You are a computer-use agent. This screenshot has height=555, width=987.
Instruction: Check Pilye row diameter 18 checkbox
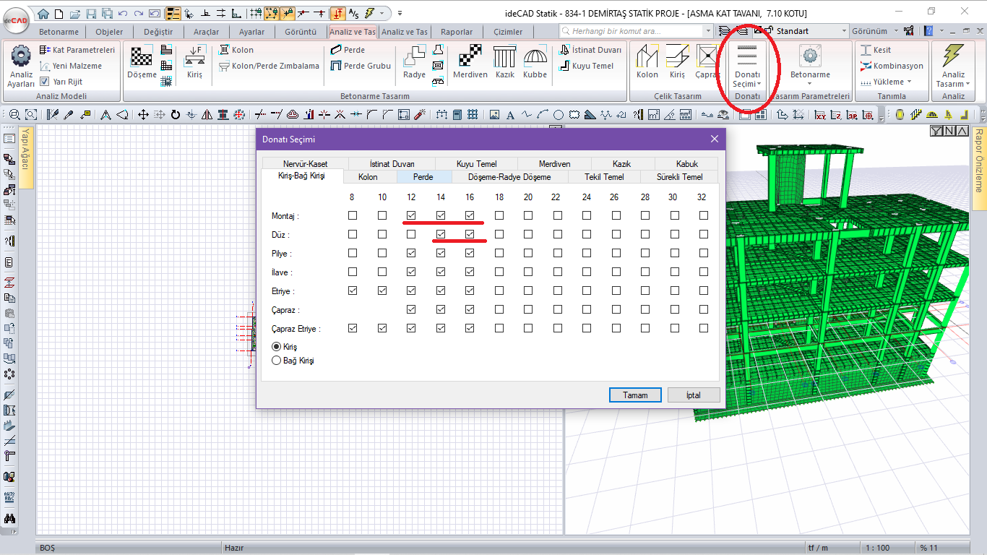click(499, 253)
